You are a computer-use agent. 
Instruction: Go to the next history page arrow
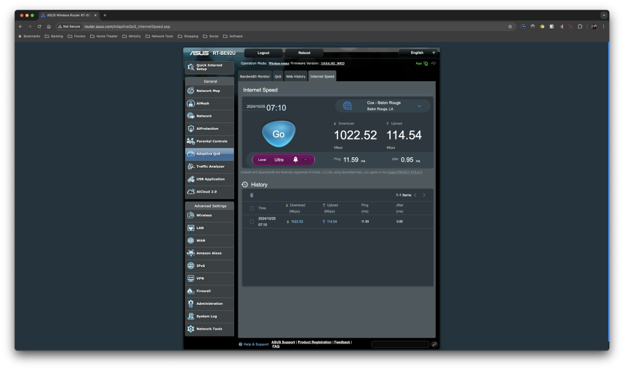pos(424,195)
